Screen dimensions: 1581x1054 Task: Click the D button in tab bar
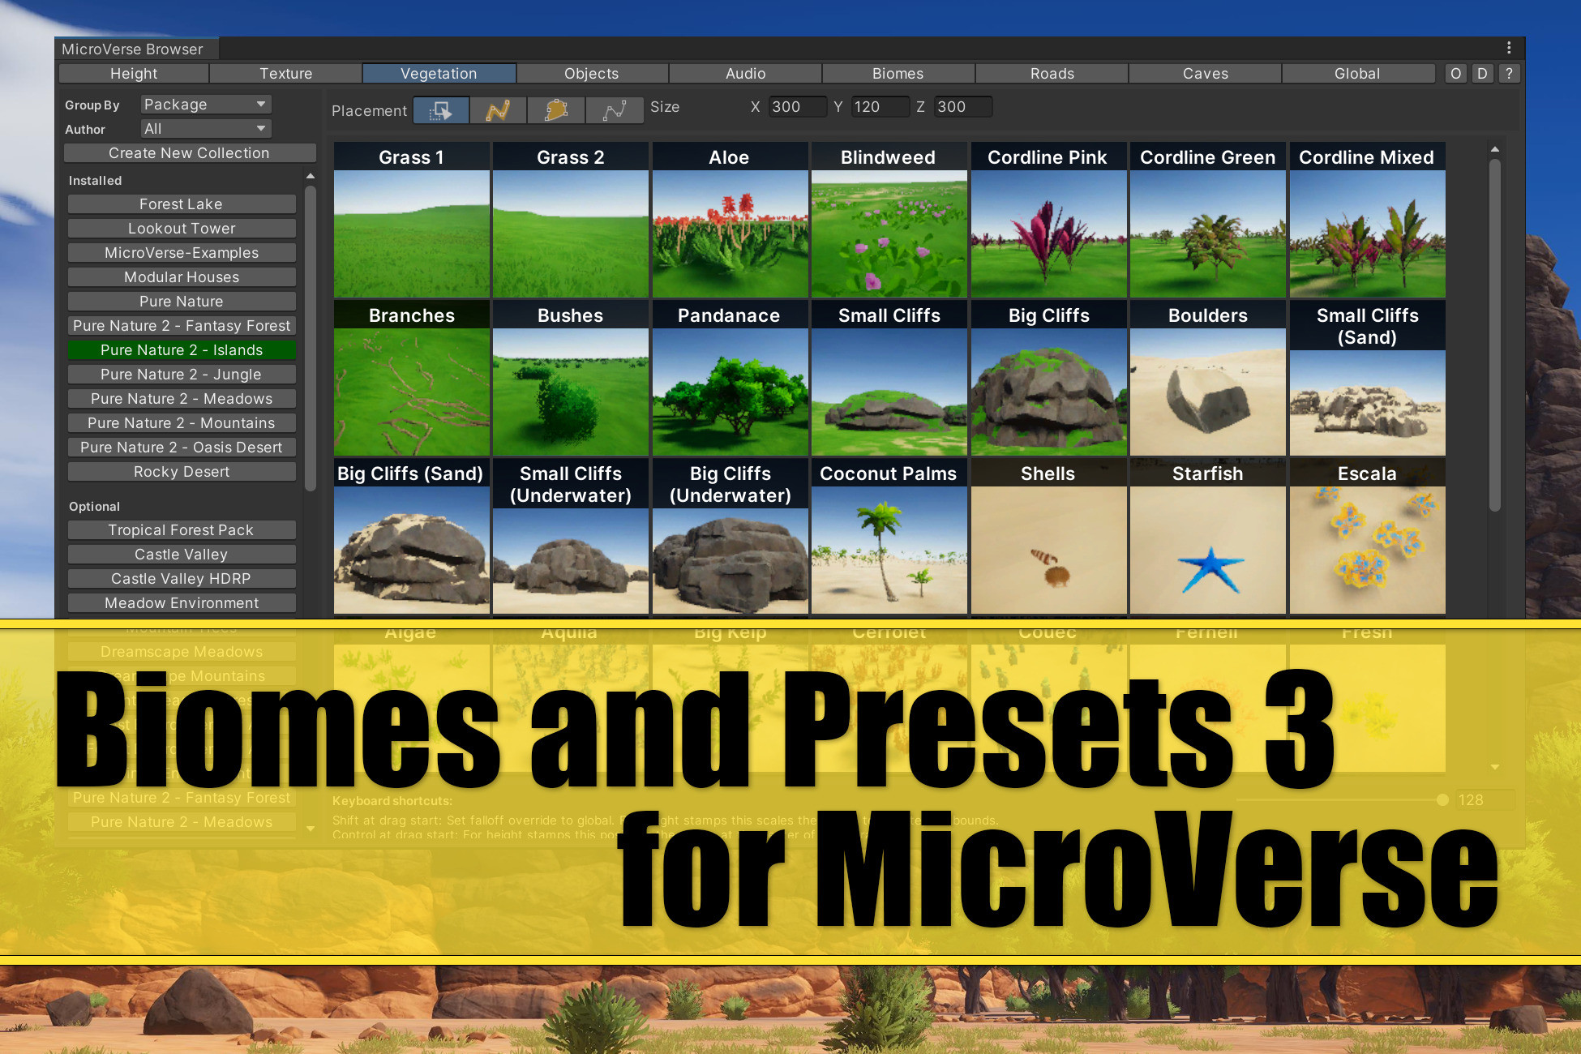point(1482,74)
